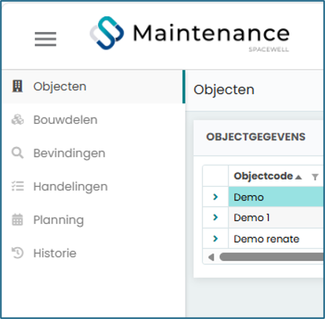Sort by Objectcode column header
The height and width of the screenshot is (319, 325).
click(x=263, y=176)
